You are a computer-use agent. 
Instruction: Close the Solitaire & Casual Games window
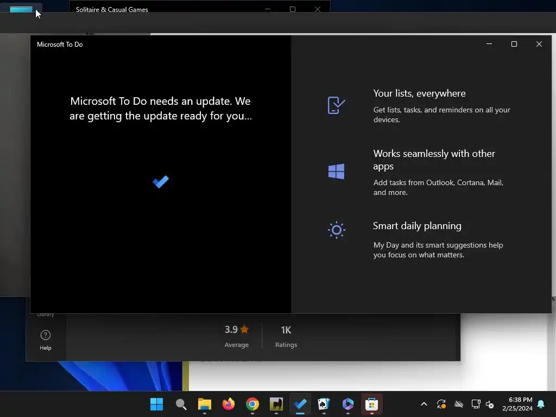coord(317,9)
